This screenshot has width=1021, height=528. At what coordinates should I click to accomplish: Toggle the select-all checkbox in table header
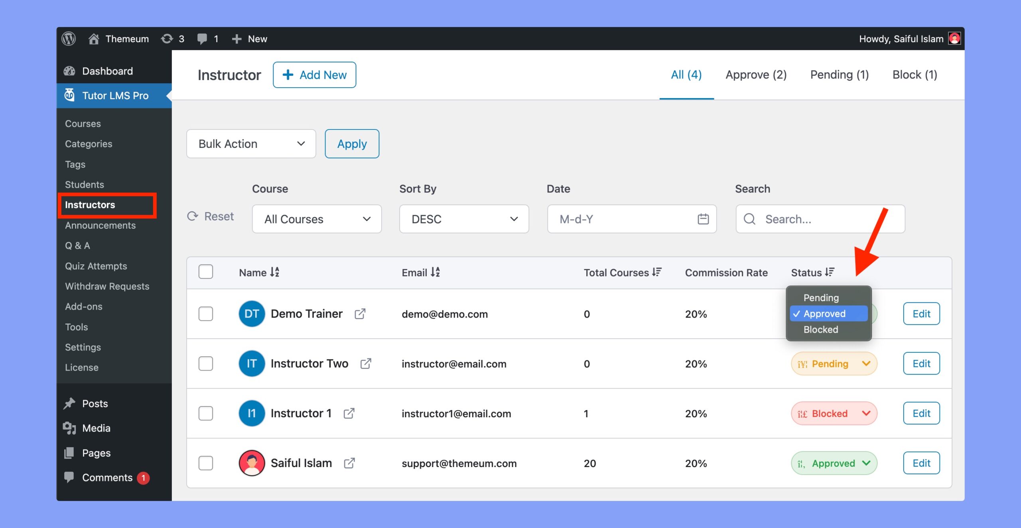tap(206, 272)
